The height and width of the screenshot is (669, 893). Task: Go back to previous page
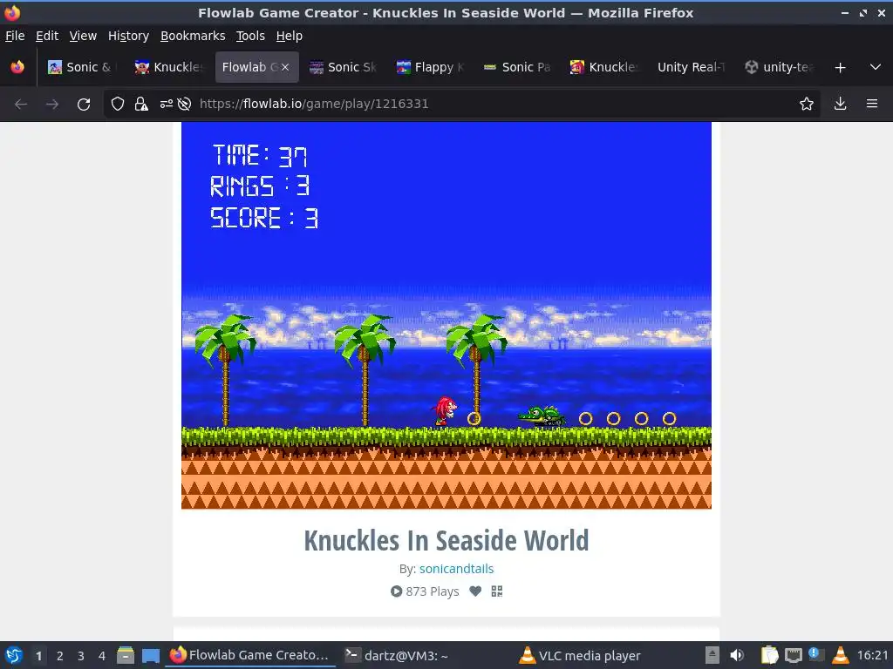click(21, 105)
